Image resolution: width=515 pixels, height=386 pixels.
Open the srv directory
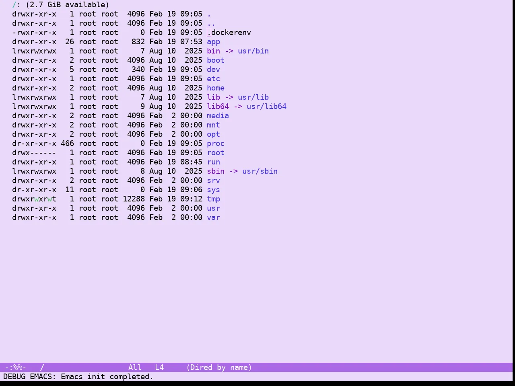pos(213,181)
